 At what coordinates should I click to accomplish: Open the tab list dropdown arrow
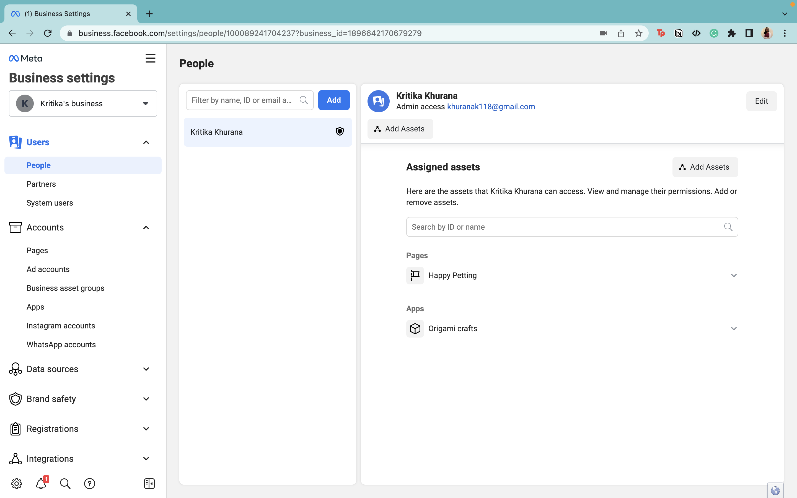point(785,14)
